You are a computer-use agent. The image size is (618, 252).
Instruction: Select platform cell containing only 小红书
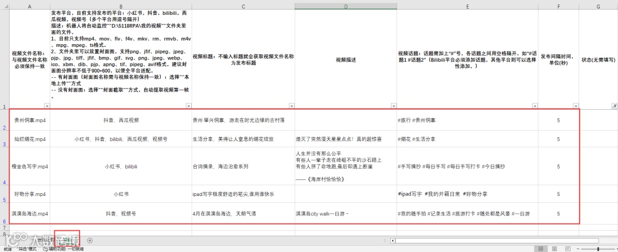(x=121, y=194)
